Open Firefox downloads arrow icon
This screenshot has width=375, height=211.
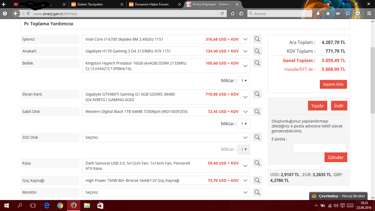(x=318, y=13)
